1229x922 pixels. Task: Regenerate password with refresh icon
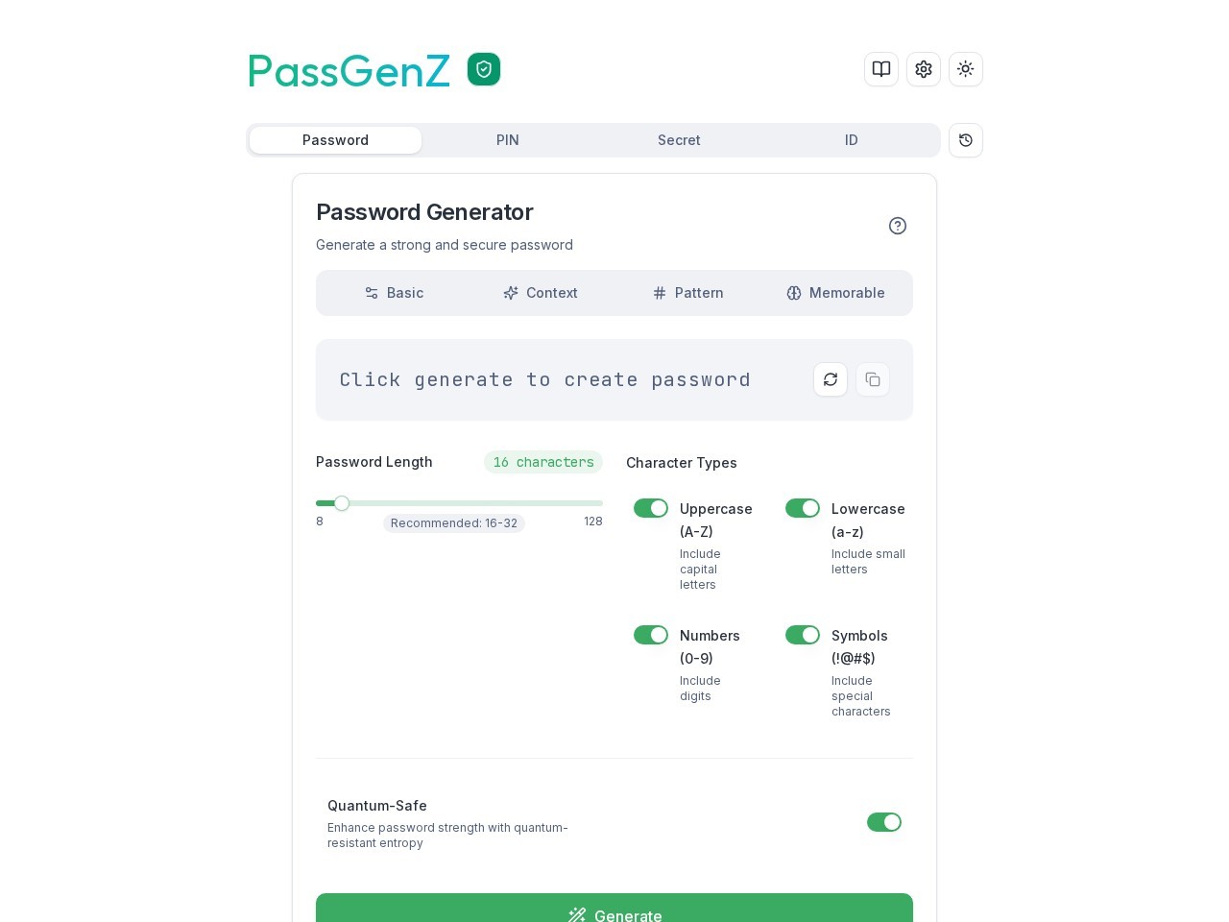point(831,379)
